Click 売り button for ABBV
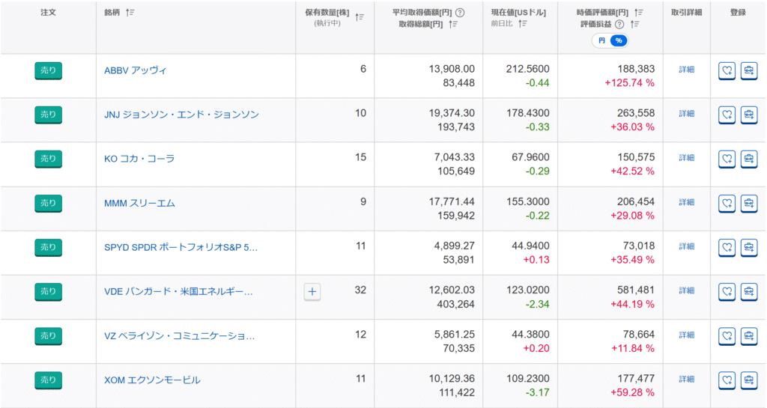The height and width of the screenshot is (408, 767). point(48,71)
